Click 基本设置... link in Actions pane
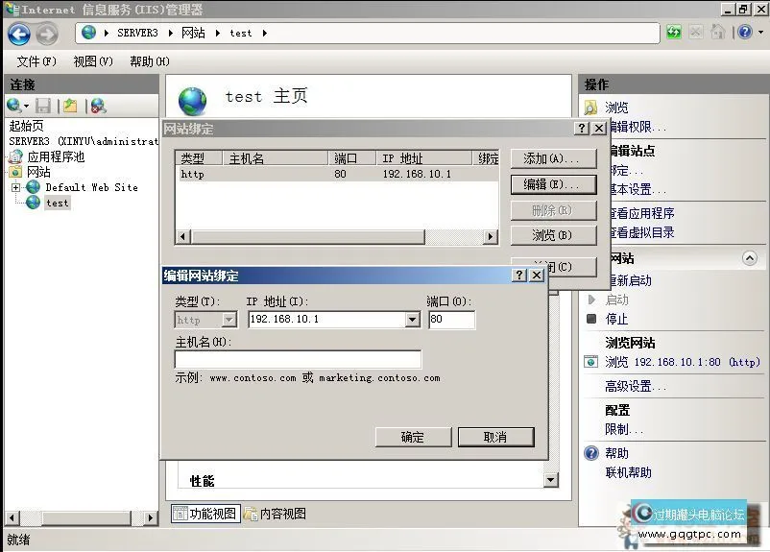The width and height of the screenshot is (770, 552). (638, 189)
